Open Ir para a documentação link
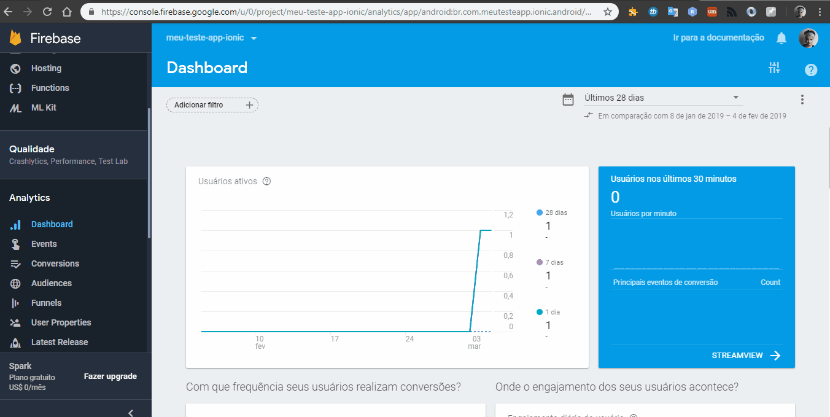Image resolution: width=830 pixels, height=417 pixels. 719,38
